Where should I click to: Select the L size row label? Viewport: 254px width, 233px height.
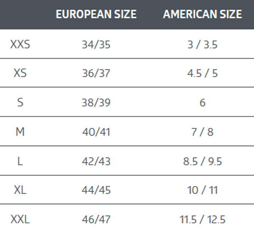point(20,161)
